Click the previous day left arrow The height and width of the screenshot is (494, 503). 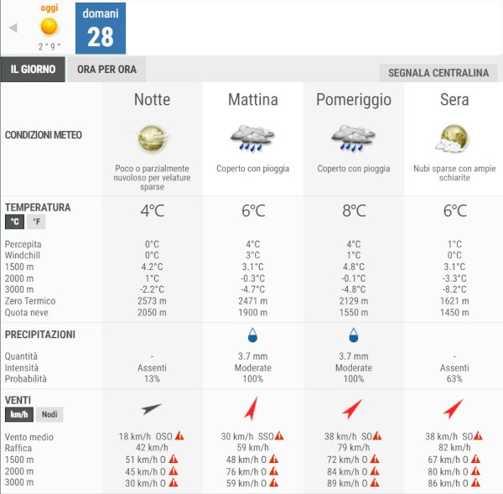[13, 28]
